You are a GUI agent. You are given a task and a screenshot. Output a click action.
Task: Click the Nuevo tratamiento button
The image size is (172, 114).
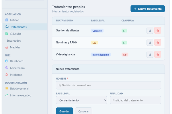tap(148, 9)
